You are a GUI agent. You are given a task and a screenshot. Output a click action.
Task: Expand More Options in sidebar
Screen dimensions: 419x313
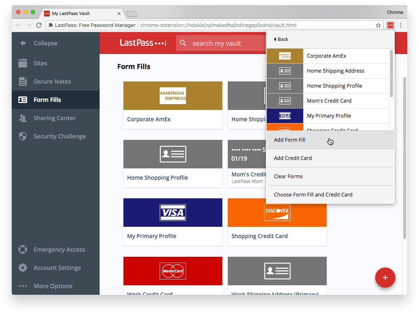click(x=53, y=286)
